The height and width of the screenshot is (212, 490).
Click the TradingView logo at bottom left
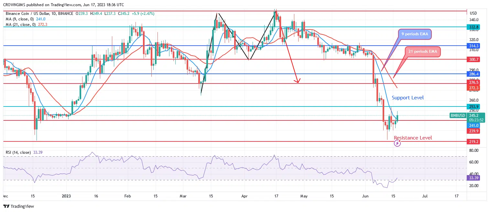click(18, 206)
